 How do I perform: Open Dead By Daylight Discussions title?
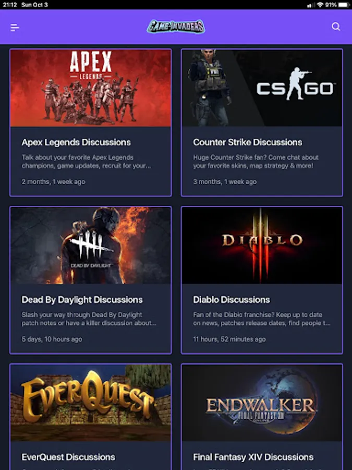82,300
